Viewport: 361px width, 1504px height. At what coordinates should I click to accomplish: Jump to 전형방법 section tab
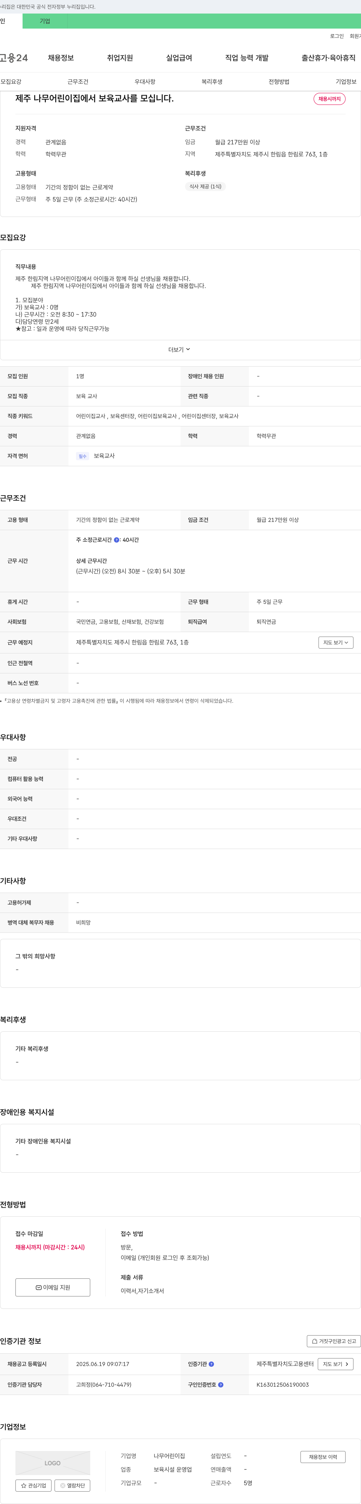279,82
